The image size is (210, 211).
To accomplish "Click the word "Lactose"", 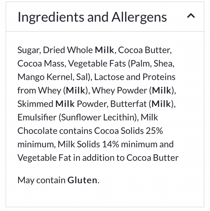I will click(108, 77).
